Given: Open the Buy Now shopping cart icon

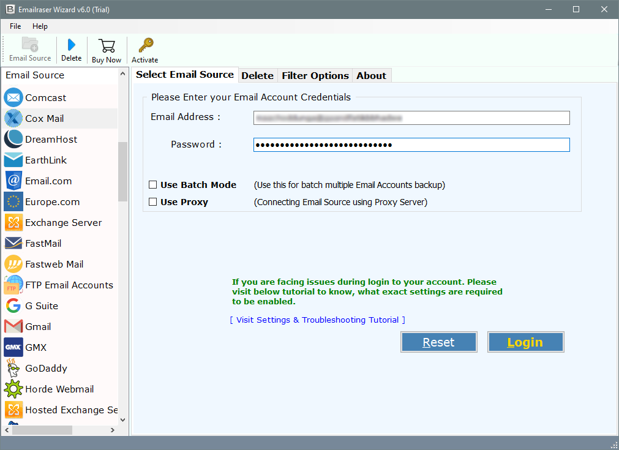Looking at the screenshot, I should pyautogui.click(x=107, y=46).
